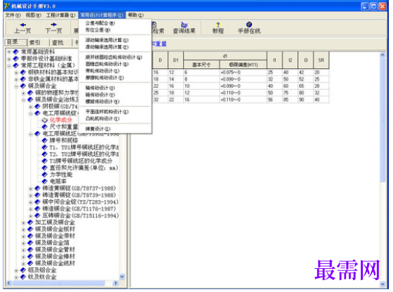
Task: Click tree panel horizontal scrollbar left arrow
Action: (x=9, y=283)
